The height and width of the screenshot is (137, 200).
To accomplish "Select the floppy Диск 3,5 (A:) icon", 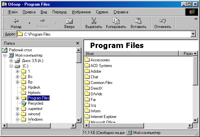I will point(17,61).
